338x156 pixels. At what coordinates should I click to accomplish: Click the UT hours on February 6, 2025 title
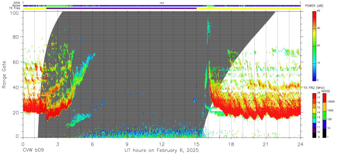tap(162, 150)
